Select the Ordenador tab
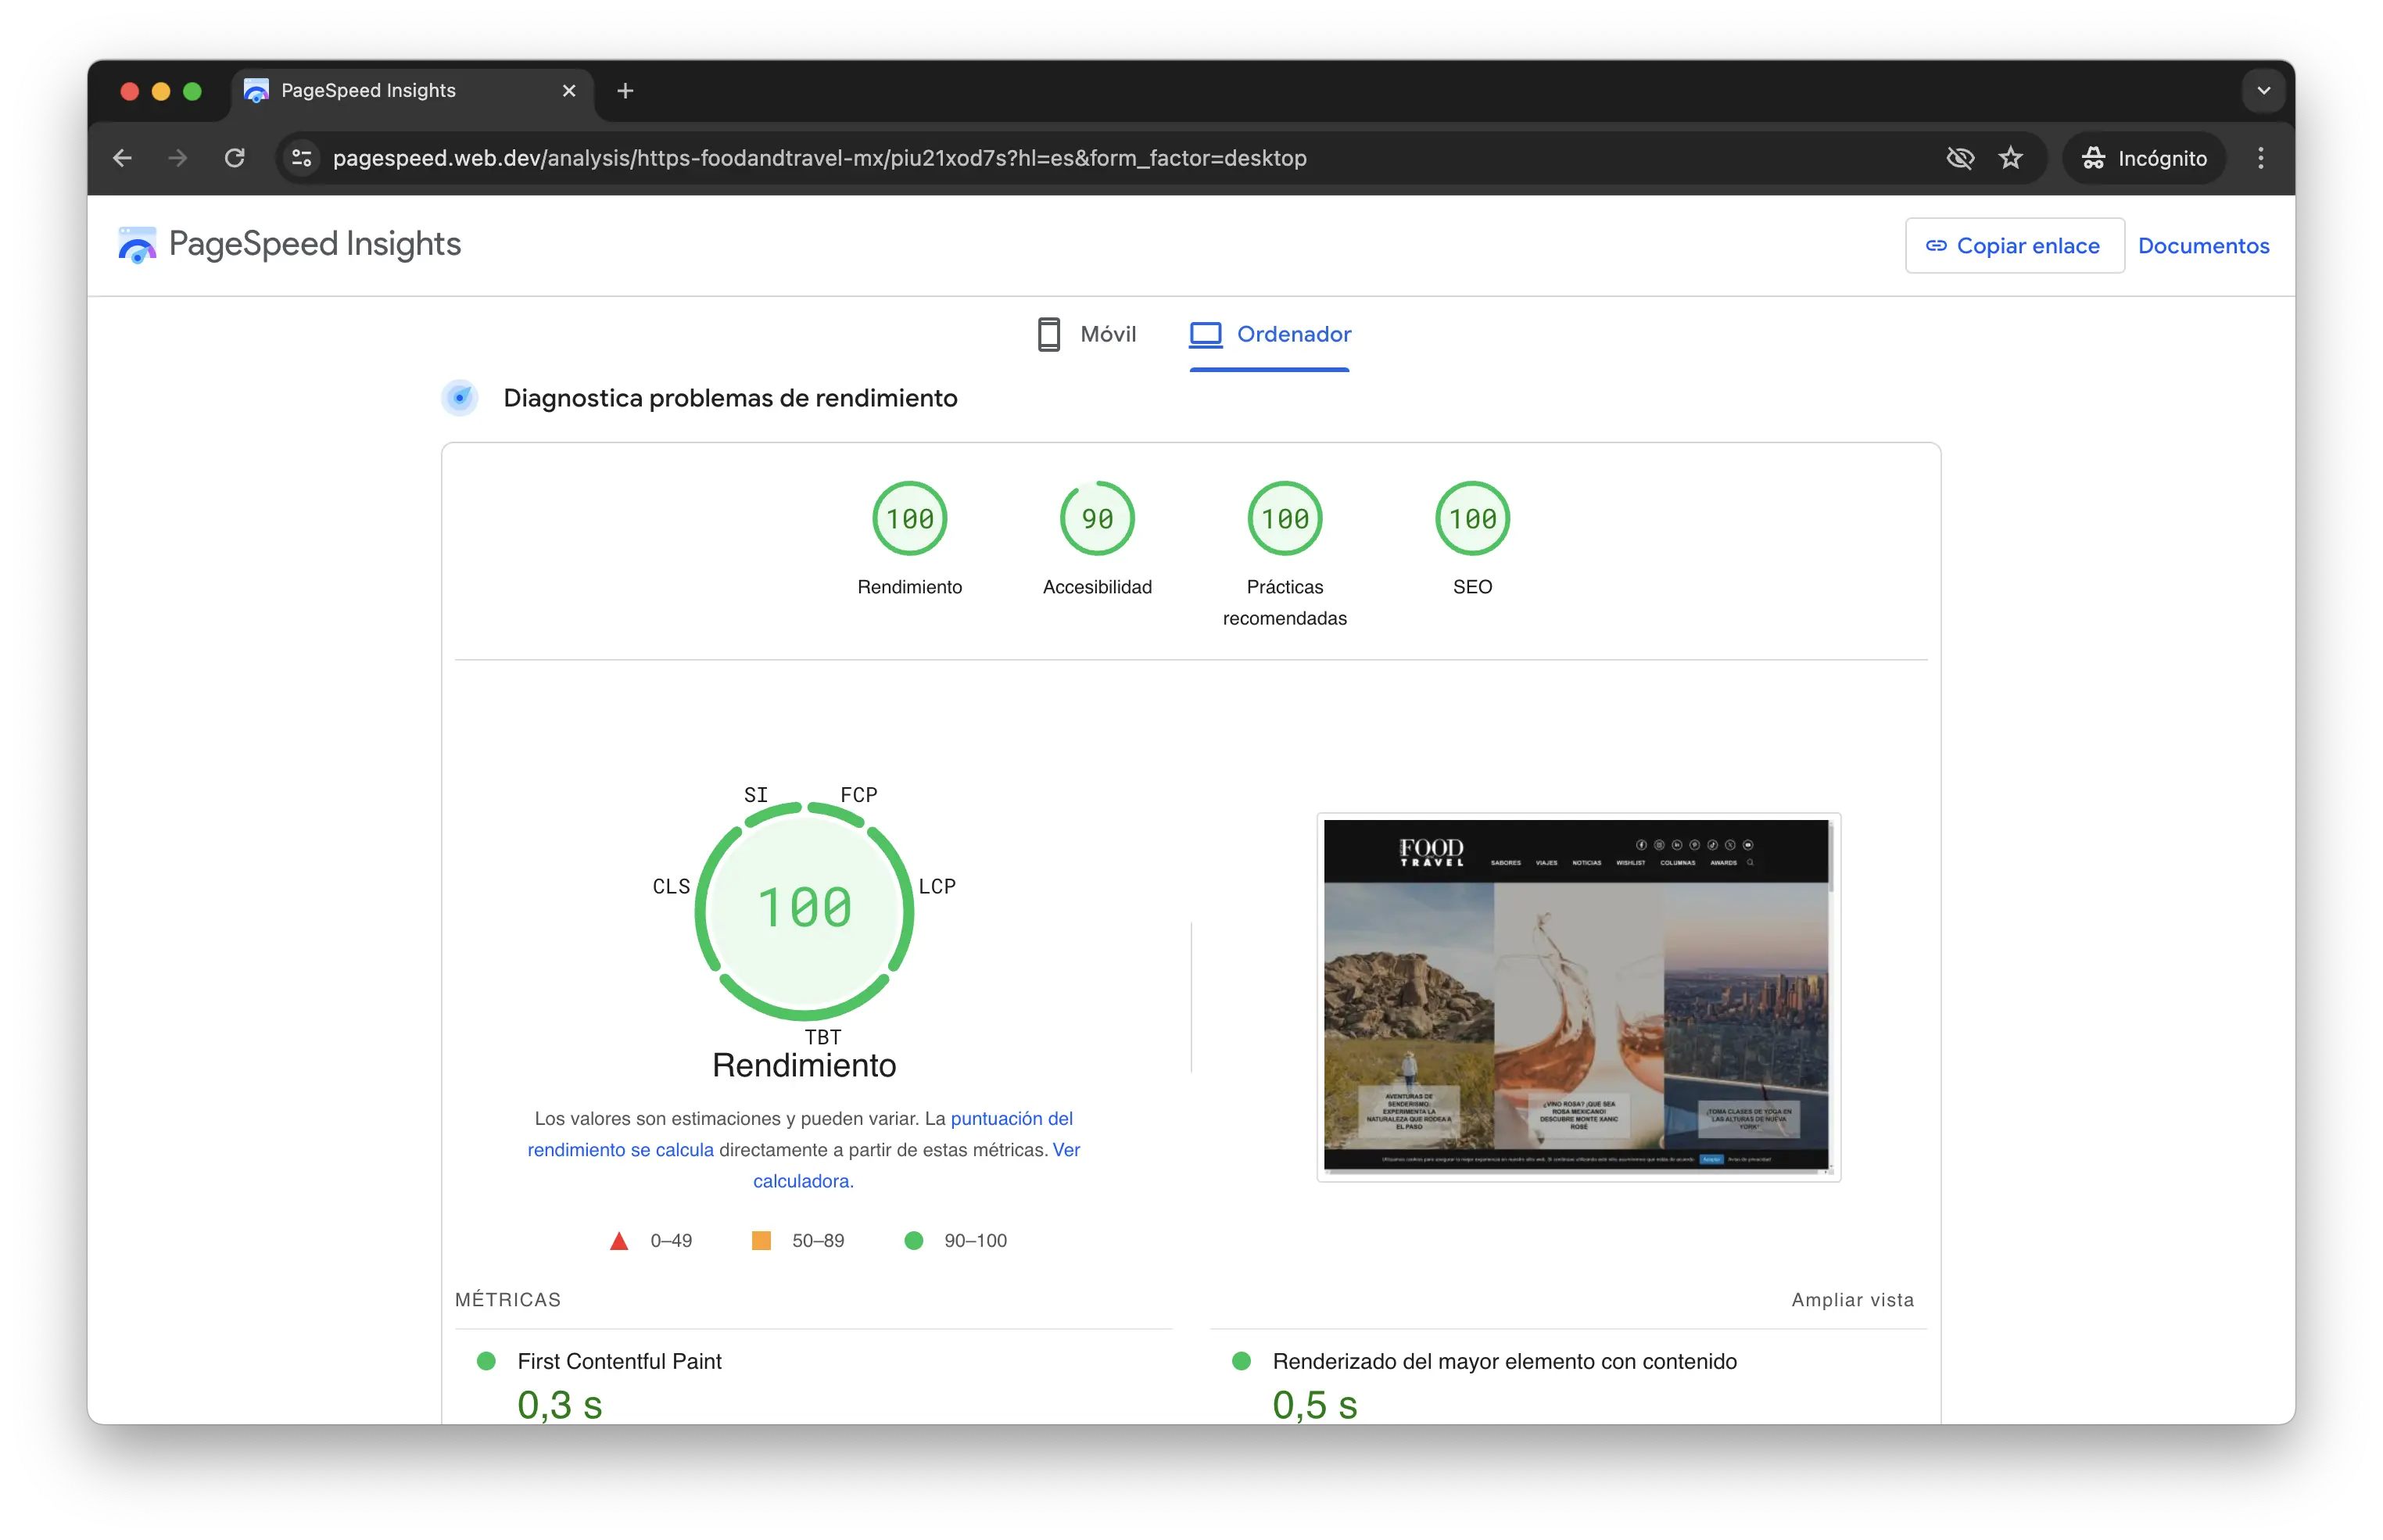 [x=1270, y=334]
